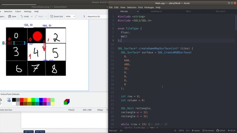
Task: Click the red circle on the canvas
Action: 37,36
